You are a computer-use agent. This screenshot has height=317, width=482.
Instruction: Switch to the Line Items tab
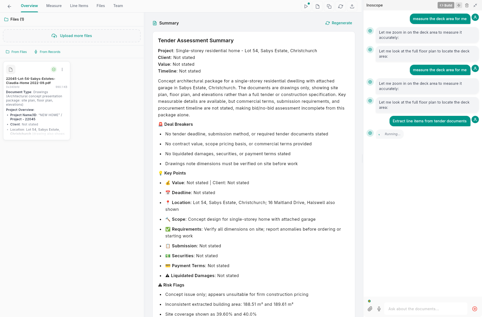(x=79, y=5)
